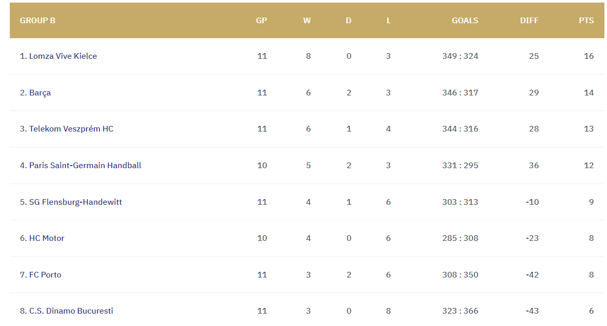
Task: Click the DIFF column header
Action: point(529,21)
